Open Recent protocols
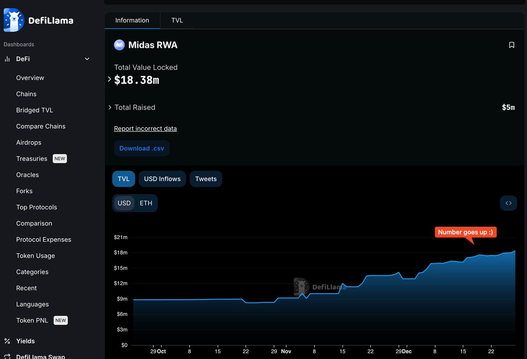 [26, 288]
